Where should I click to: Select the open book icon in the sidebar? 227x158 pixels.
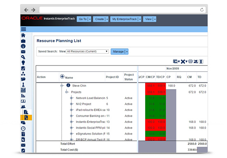click(x=23, y=101)
